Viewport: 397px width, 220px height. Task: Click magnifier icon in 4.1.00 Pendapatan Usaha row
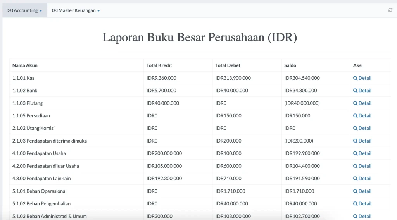pyautogui.click(x=355, y=153)
